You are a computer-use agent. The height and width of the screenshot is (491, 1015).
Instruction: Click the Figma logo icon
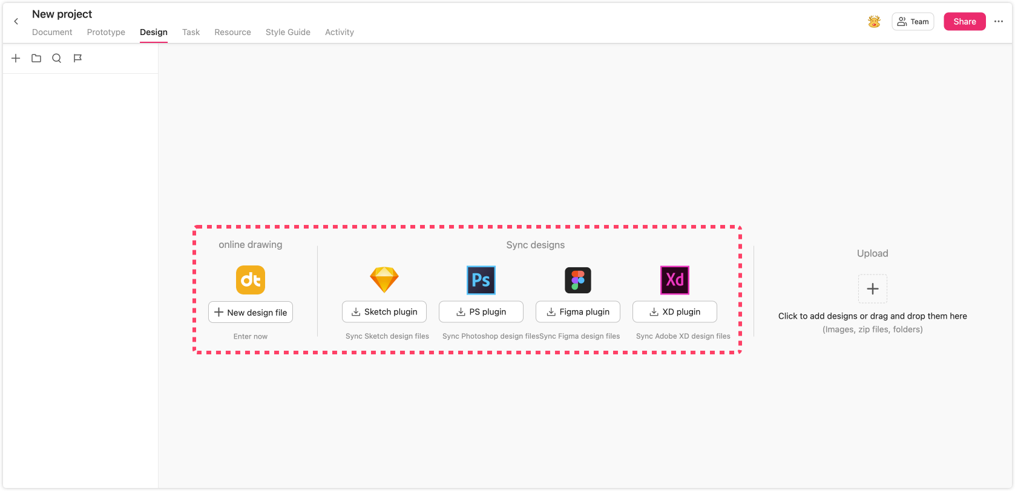[578, 280]
